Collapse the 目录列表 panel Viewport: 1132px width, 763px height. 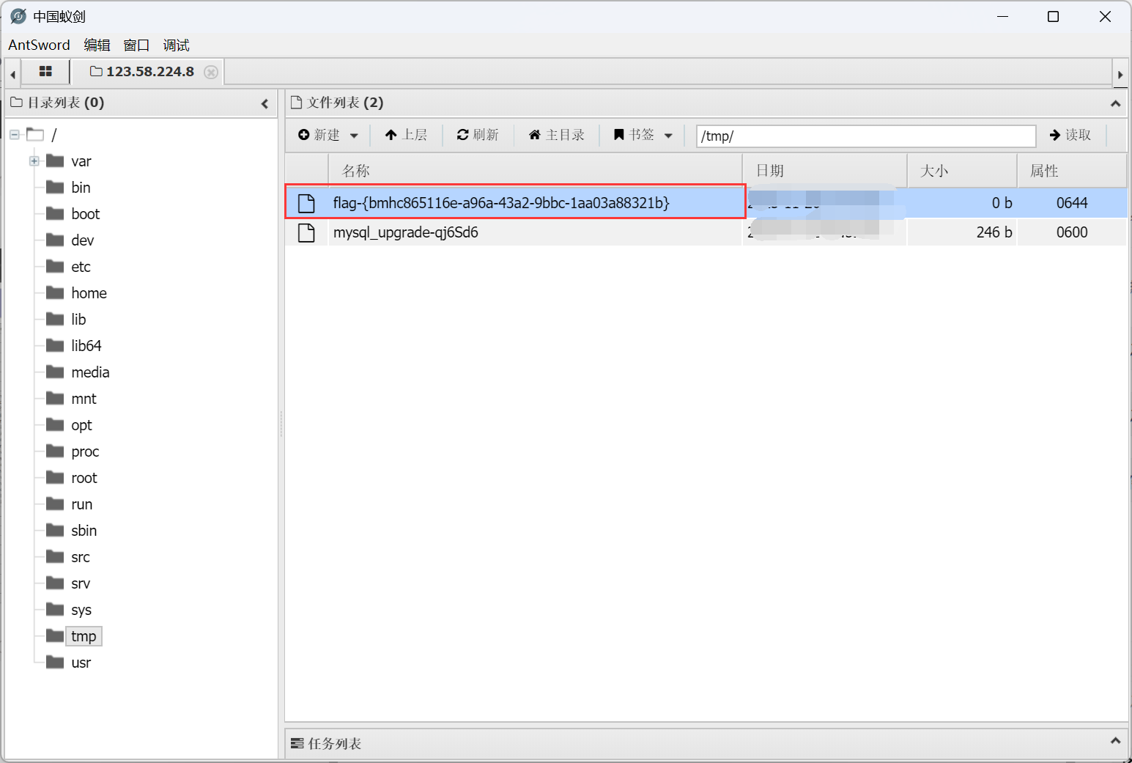pyautogui.click(x=264, y=103)
